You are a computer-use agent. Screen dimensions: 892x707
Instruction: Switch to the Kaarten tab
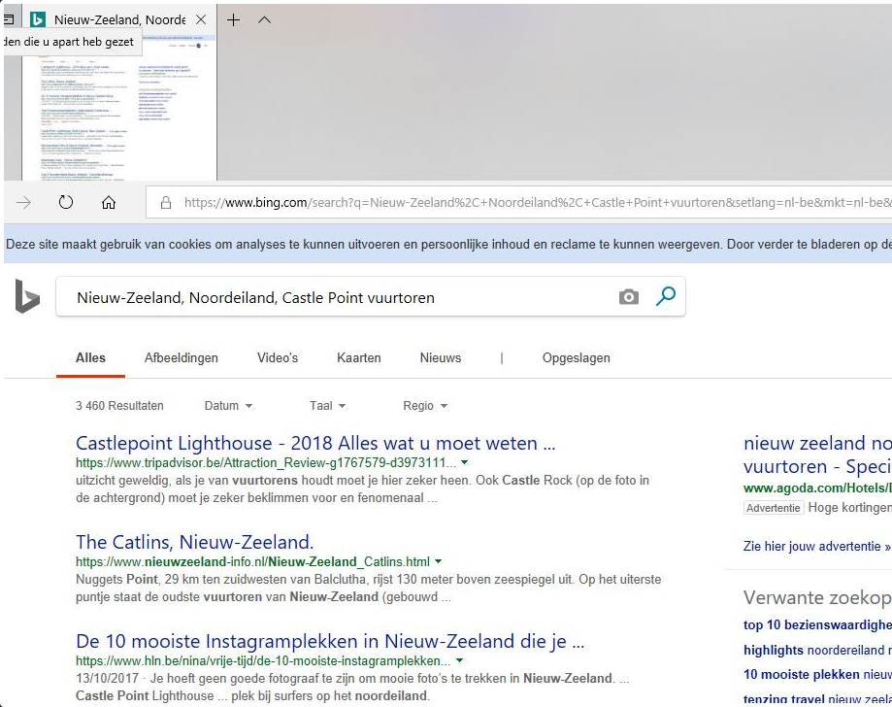359,358
